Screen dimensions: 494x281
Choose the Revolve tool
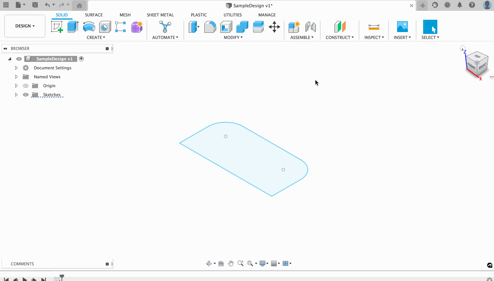pos(89,27)
